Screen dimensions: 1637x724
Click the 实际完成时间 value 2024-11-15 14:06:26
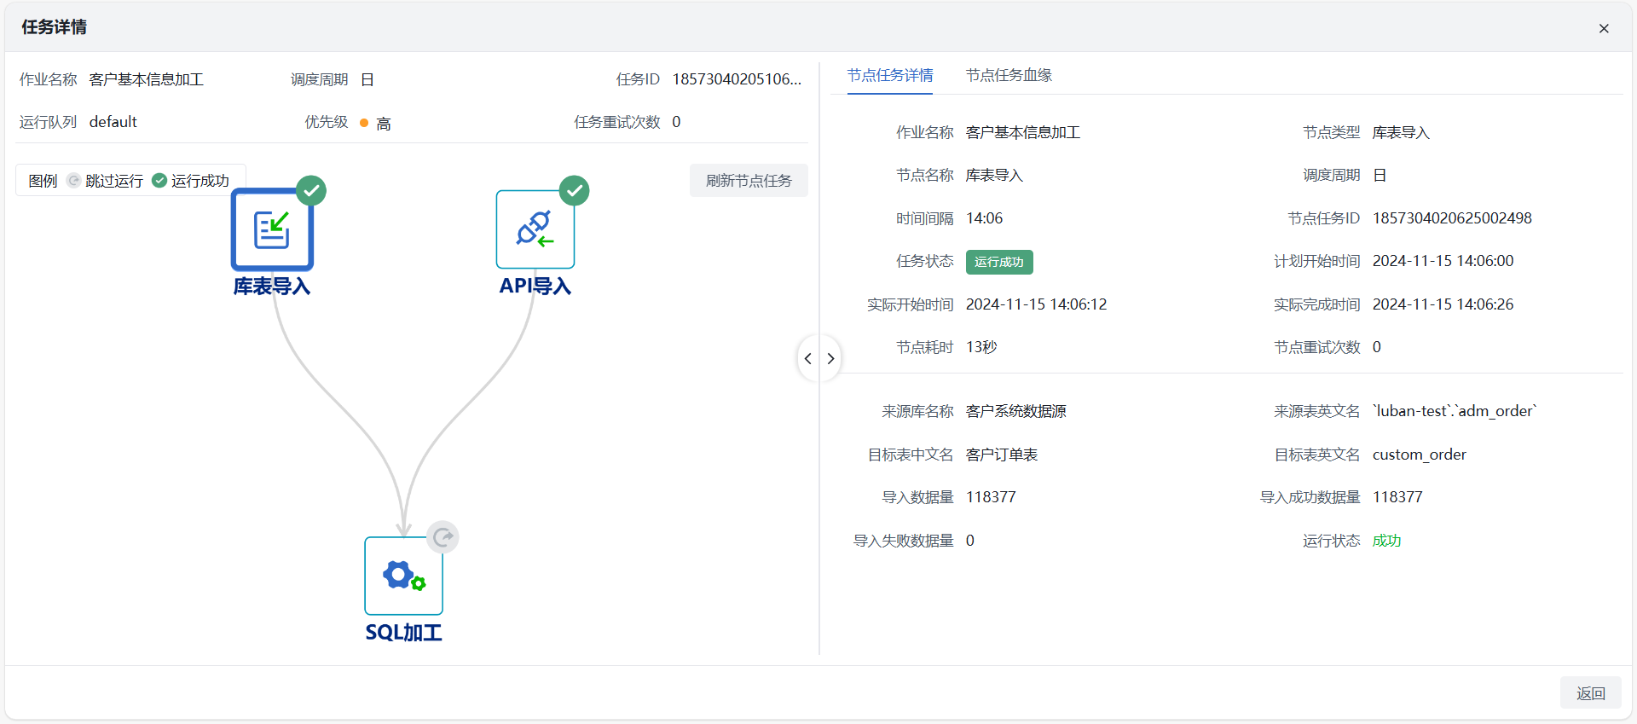(x=1443, y=304)
